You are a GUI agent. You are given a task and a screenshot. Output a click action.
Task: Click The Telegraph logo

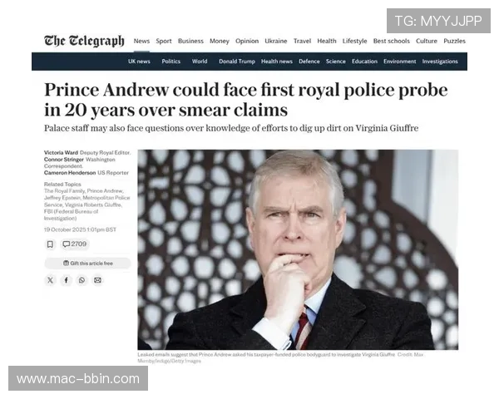(x=84, y=41)
